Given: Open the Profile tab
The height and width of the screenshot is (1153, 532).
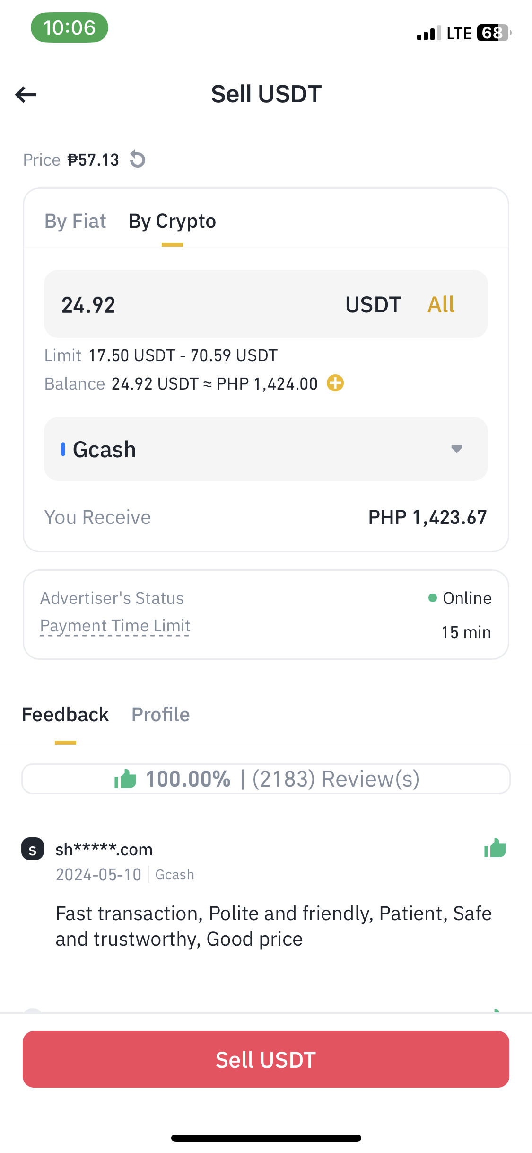Looking at the screenshot, I should click(x=161, y=715).
